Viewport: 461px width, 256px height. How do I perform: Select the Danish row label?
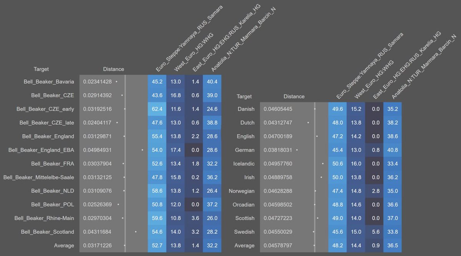[246, 109]
